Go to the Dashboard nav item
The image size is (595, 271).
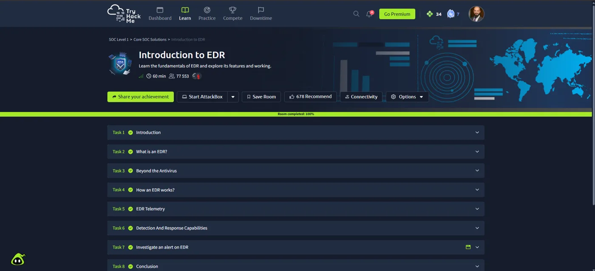point(160,14)
